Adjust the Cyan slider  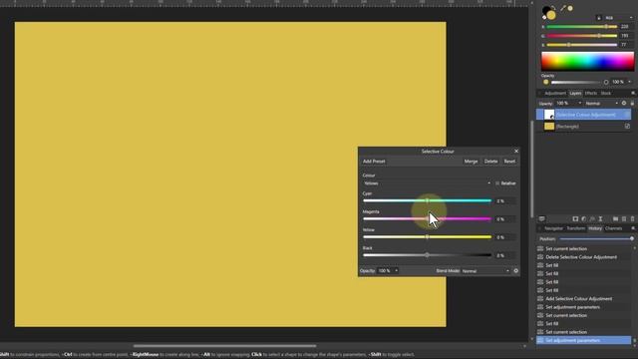[427, 201]
